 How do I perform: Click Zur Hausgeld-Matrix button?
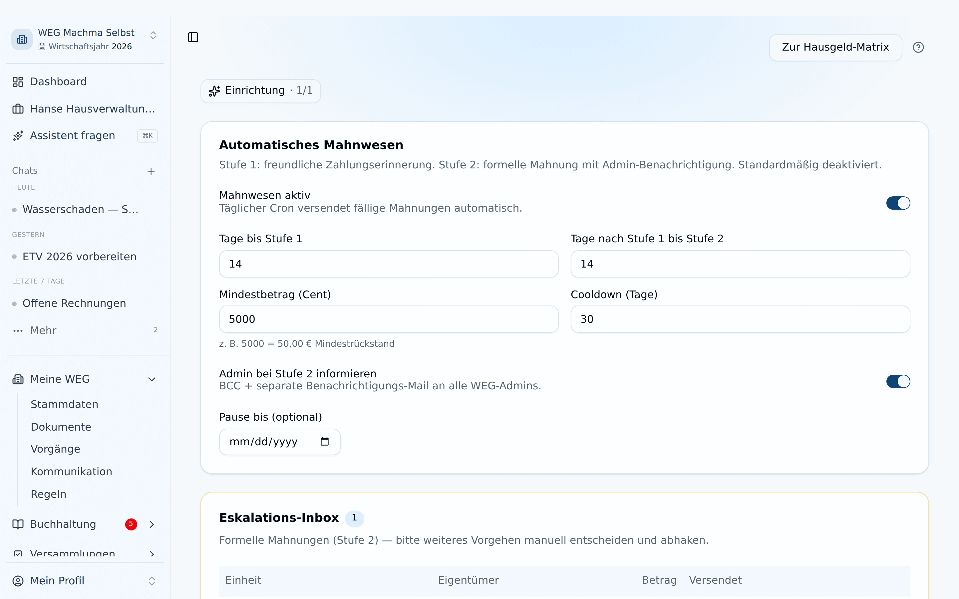[x=835, y=47]
